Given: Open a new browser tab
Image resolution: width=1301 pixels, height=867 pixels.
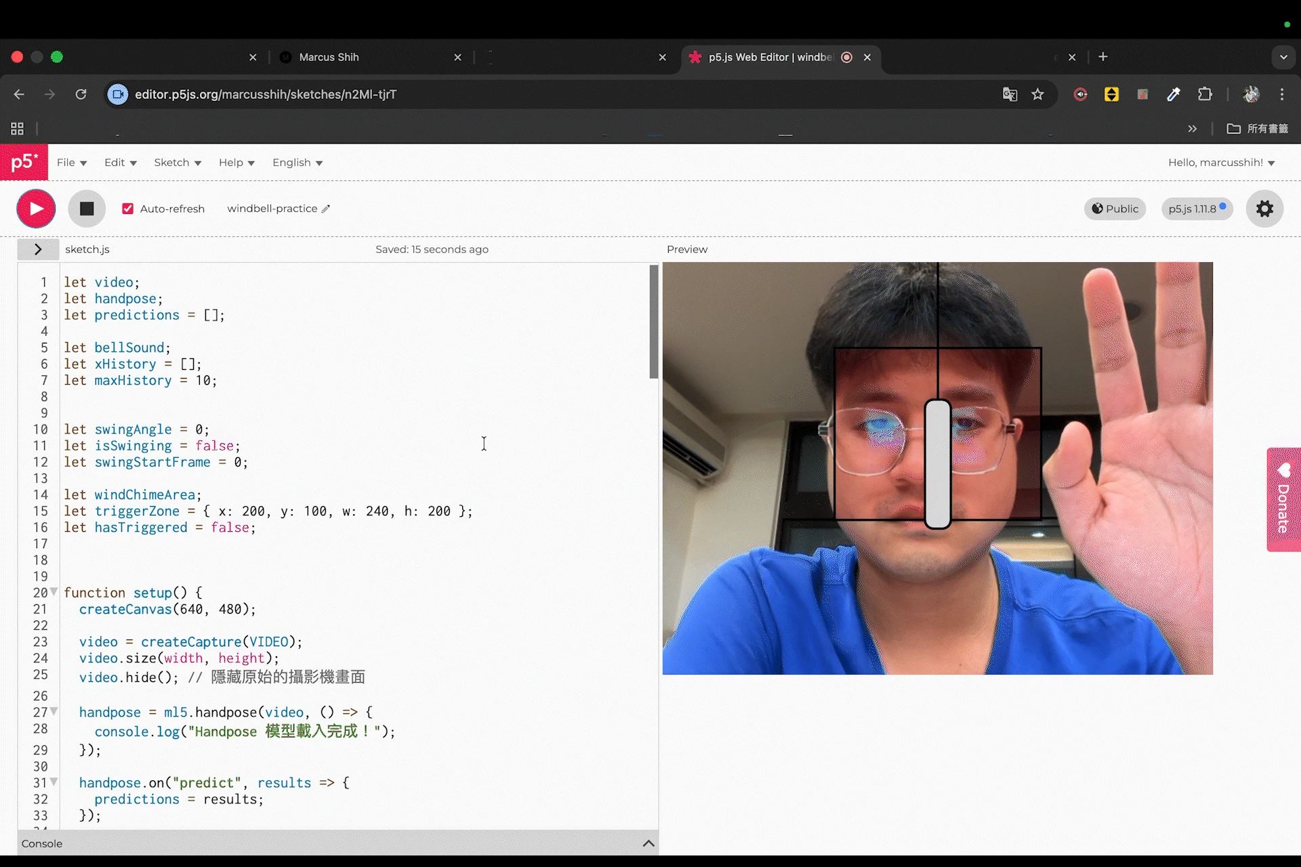Looking at the screenshot, I should [x=1103, y=57].
